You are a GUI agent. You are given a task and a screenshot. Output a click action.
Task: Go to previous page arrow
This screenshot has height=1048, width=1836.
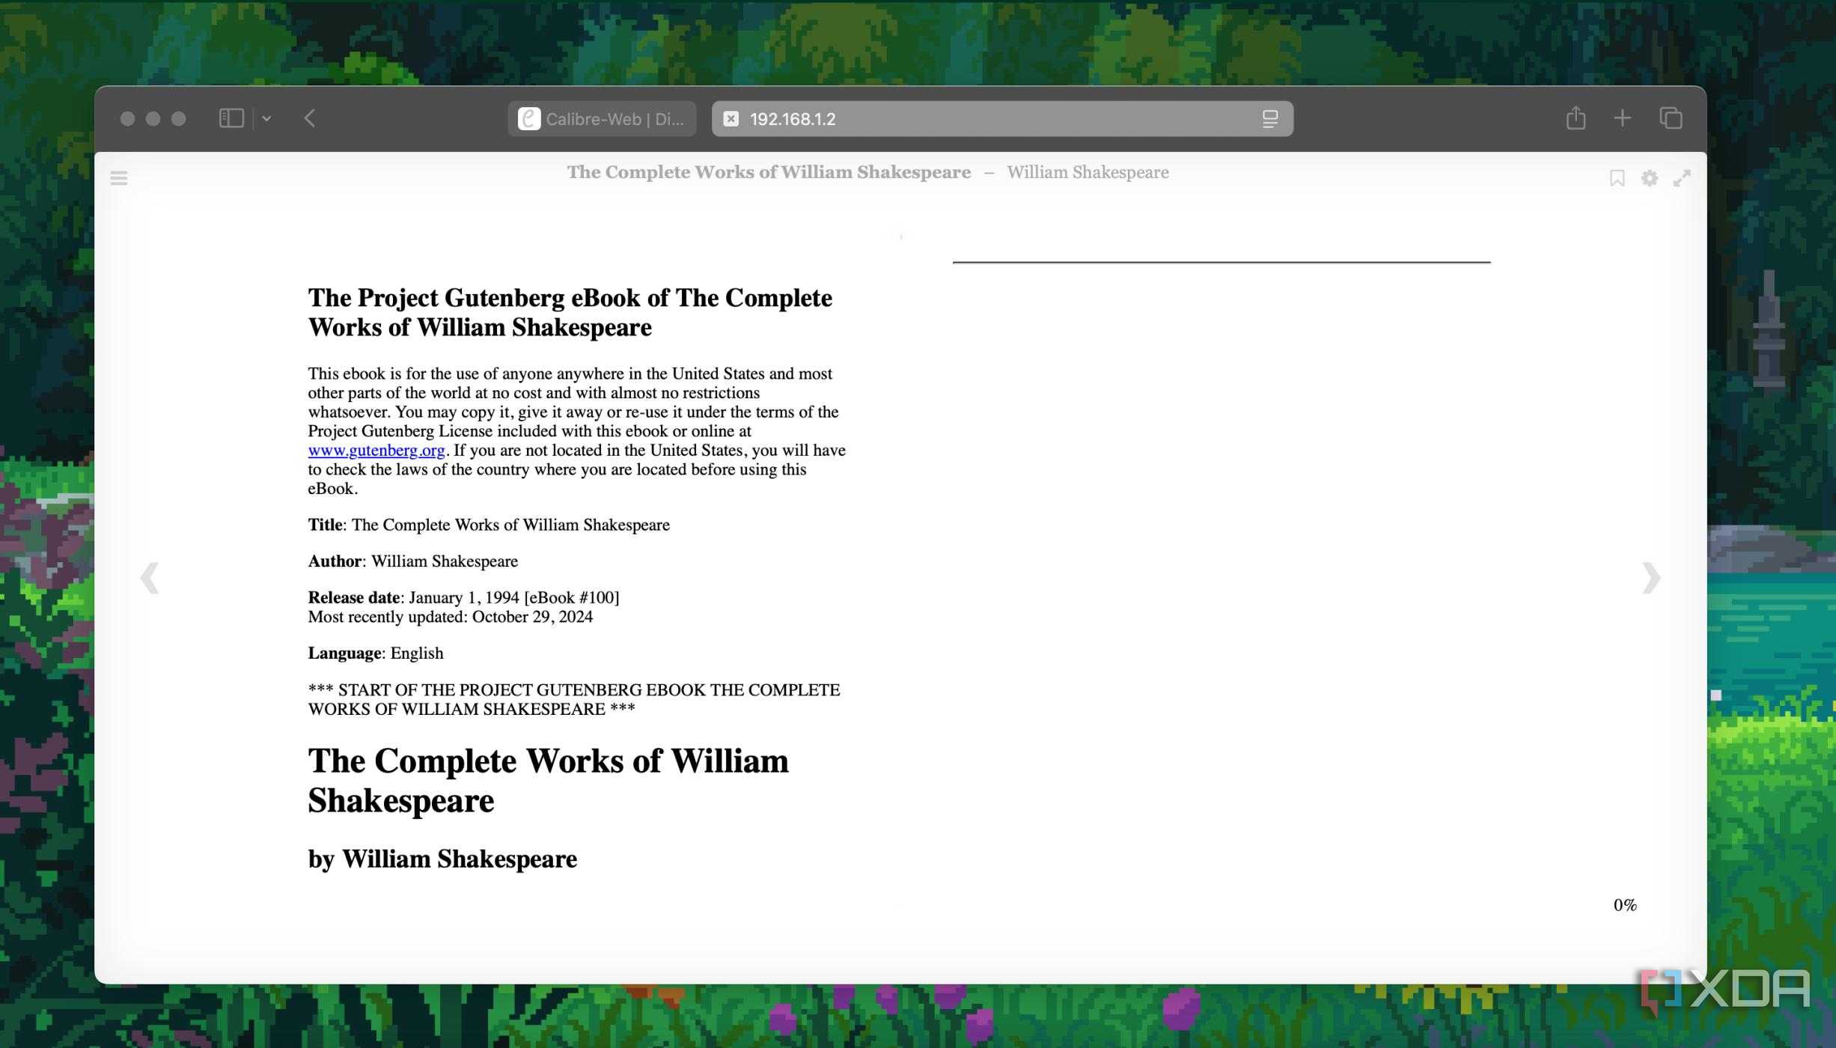point(150,578)
